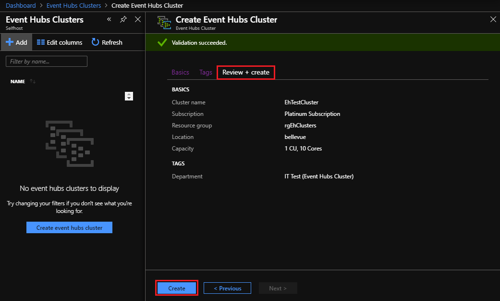Screen dimensions: 500x301
Task: Close the Event Hubs Clusters panel
Action: (x=138, y=19)
